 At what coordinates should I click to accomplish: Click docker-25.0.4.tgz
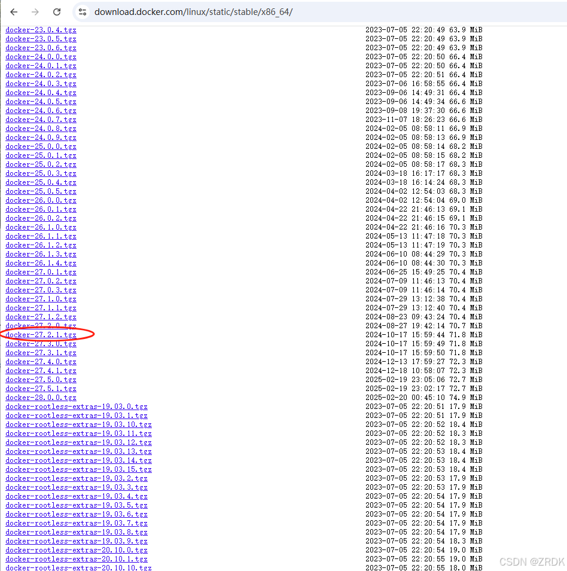[x=41, y=182]
